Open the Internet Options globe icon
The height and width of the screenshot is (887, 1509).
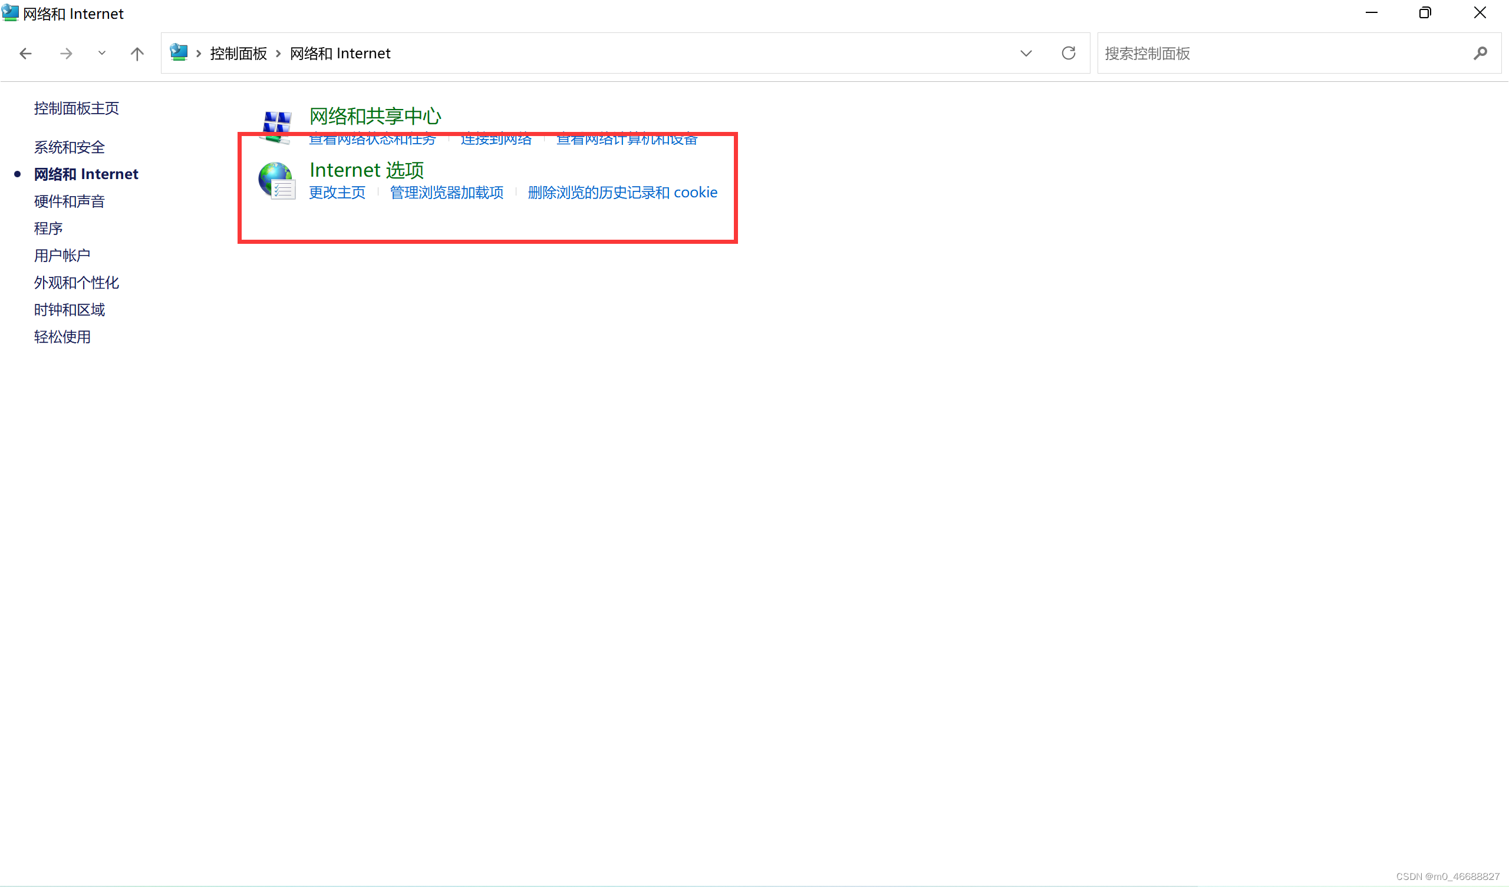[276, 181]
